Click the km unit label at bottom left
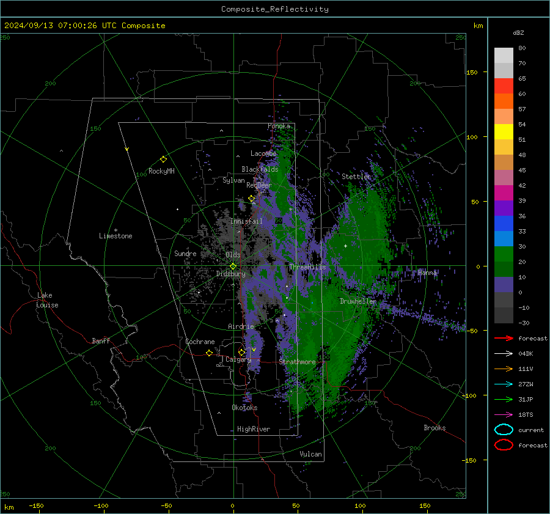 point(9,507)
